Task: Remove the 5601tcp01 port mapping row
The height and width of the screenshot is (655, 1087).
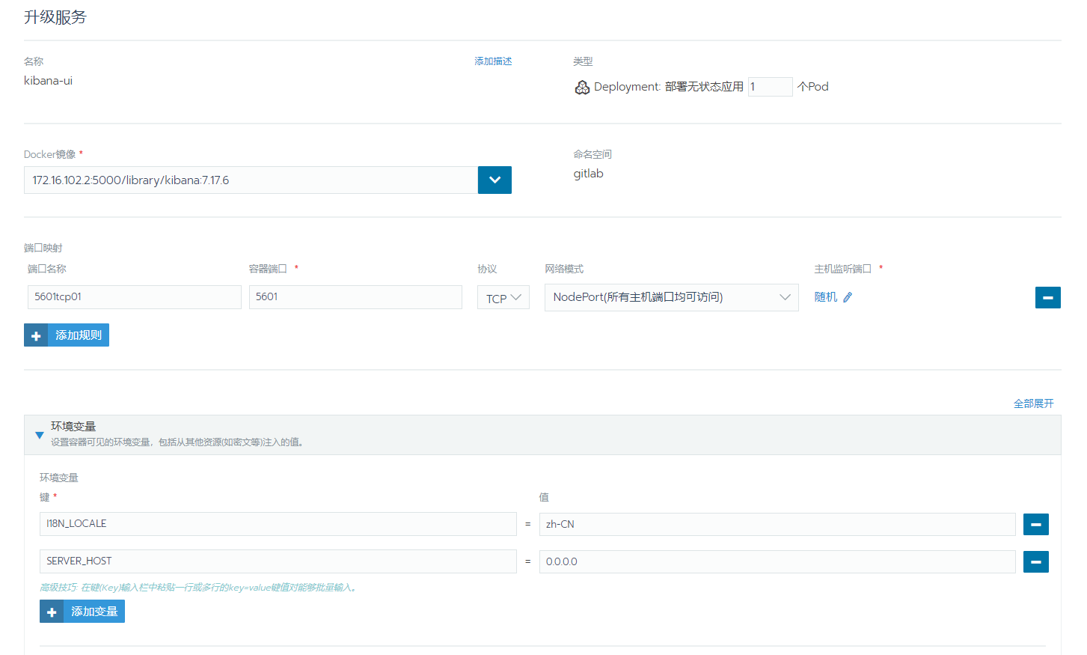Action: 1047,297
